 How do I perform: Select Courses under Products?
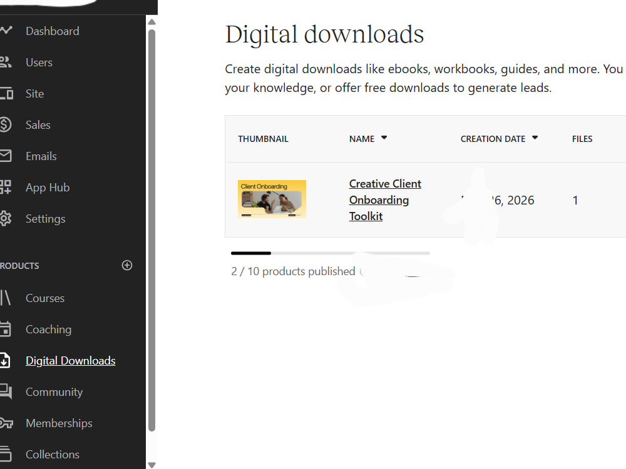coord(45,298)
